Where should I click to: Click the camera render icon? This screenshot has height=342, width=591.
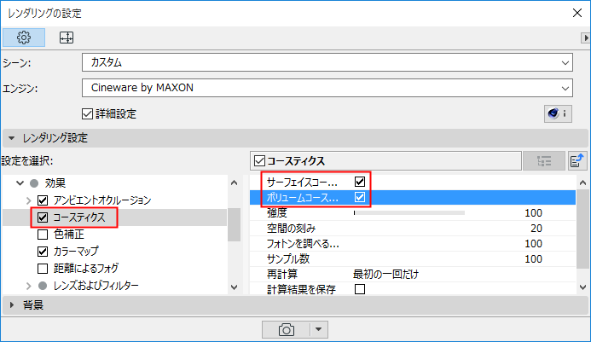287,329
